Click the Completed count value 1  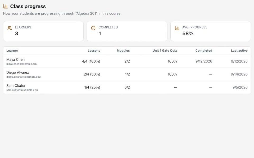click(x=100, y=33)
